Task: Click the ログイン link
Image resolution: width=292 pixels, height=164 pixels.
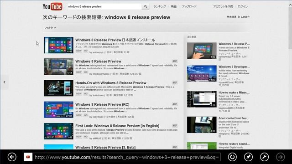Action: point(243,6)
